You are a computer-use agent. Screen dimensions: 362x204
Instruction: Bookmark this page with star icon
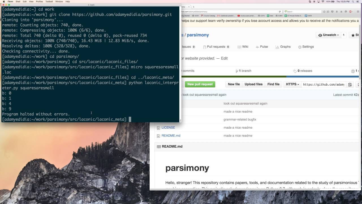click(x=324, y=12)
